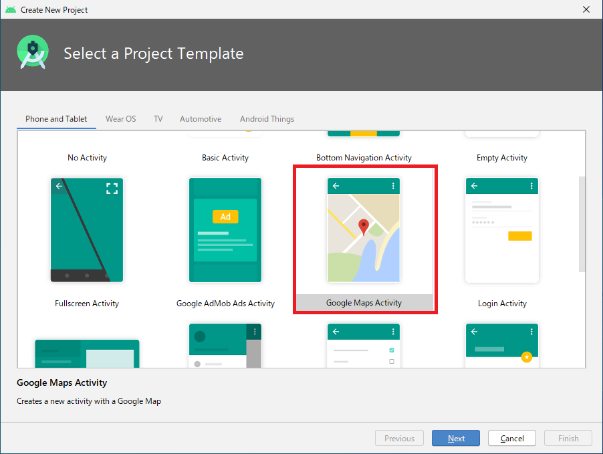The width and height of the screenshot is (603, 454).
Task: Click the fullscreen expand icon in Fullscreen template
Action: [x=112, y=189]
